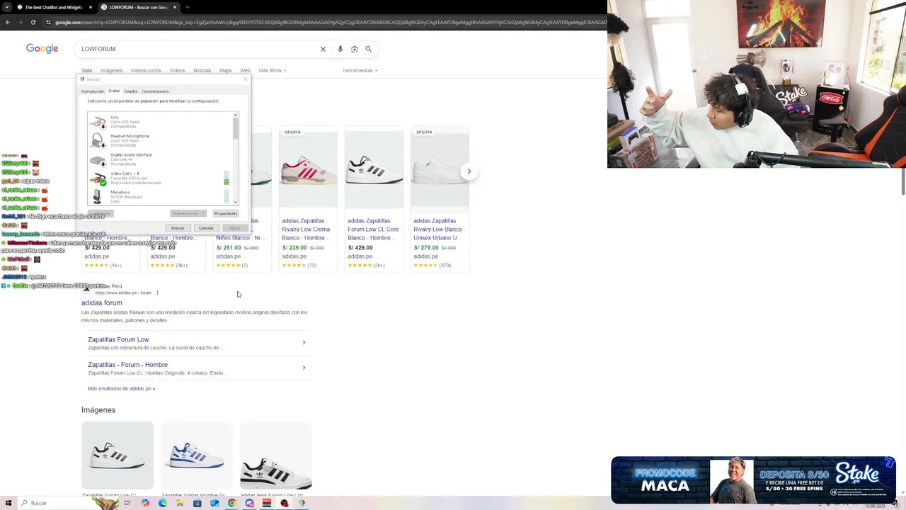The height and width of the screenshot is (510, 906).
Task: Click the magnifier search submit icon
Action: [x=369, y=49]
